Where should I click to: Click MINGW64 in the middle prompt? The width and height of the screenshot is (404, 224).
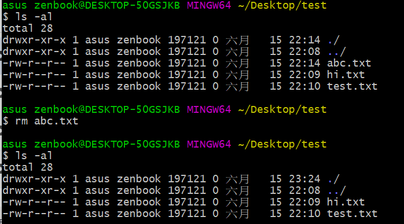pos(209,109)
